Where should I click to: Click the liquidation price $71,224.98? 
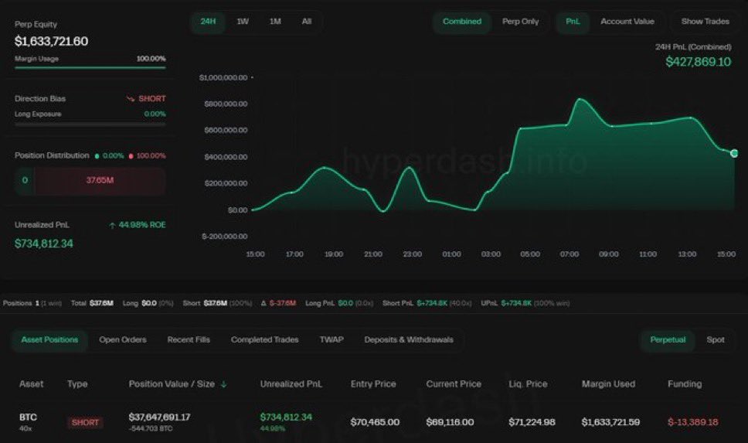click(532, 422)
